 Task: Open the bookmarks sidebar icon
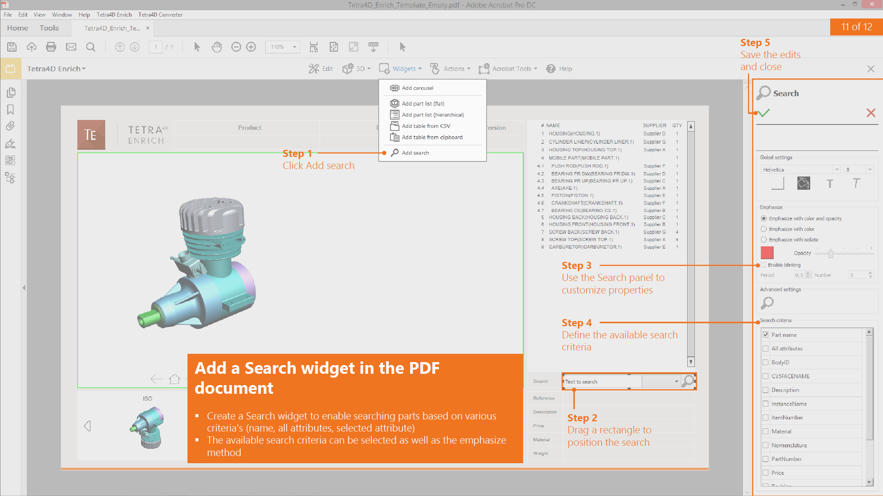11,109
